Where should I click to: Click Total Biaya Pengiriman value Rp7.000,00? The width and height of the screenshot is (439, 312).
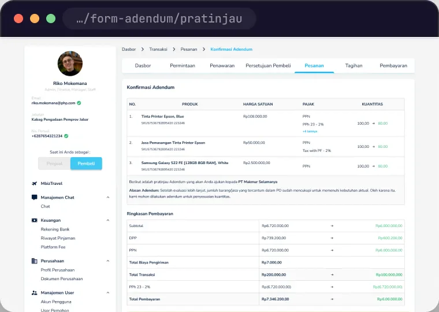[x=271, y=263]
